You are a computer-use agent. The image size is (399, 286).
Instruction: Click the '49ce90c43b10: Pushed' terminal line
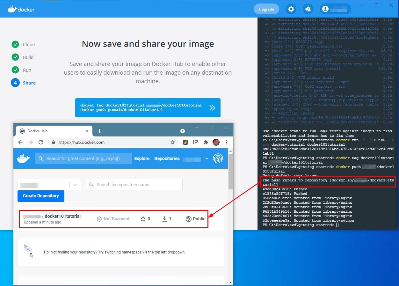click(x=285, y=189)
